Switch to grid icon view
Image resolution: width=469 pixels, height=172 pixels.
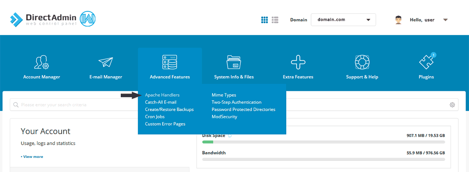(x=264, y=20)
